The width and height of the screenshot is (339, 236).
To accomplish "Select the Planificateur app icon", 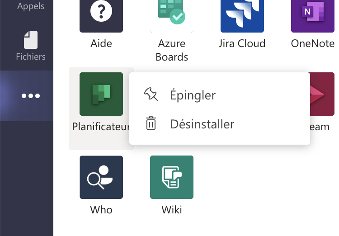I will click(x=101, y=94).
